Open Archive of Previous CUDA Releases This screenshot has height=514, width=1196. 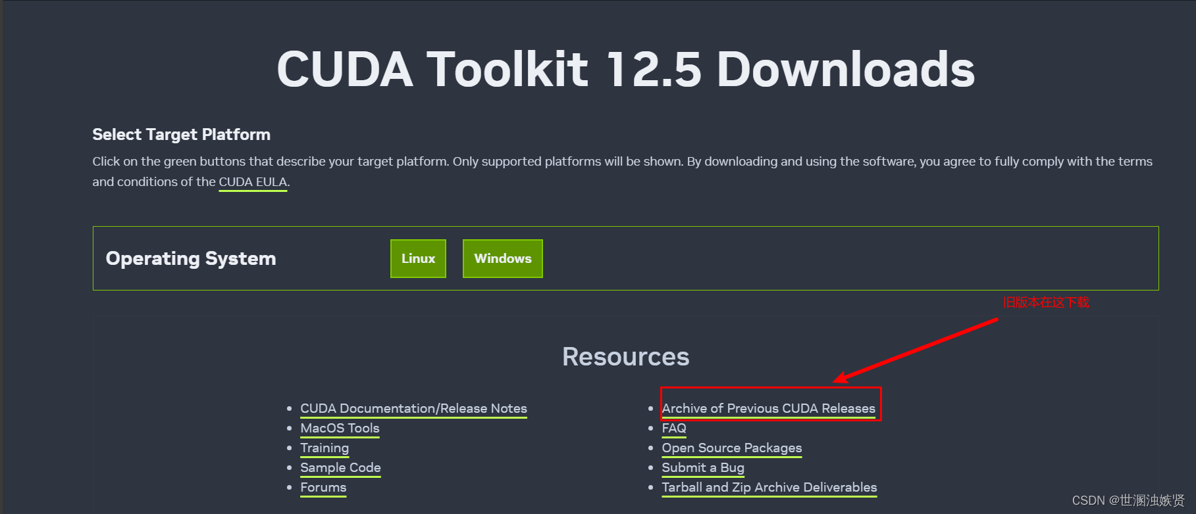tap(769, 409)
